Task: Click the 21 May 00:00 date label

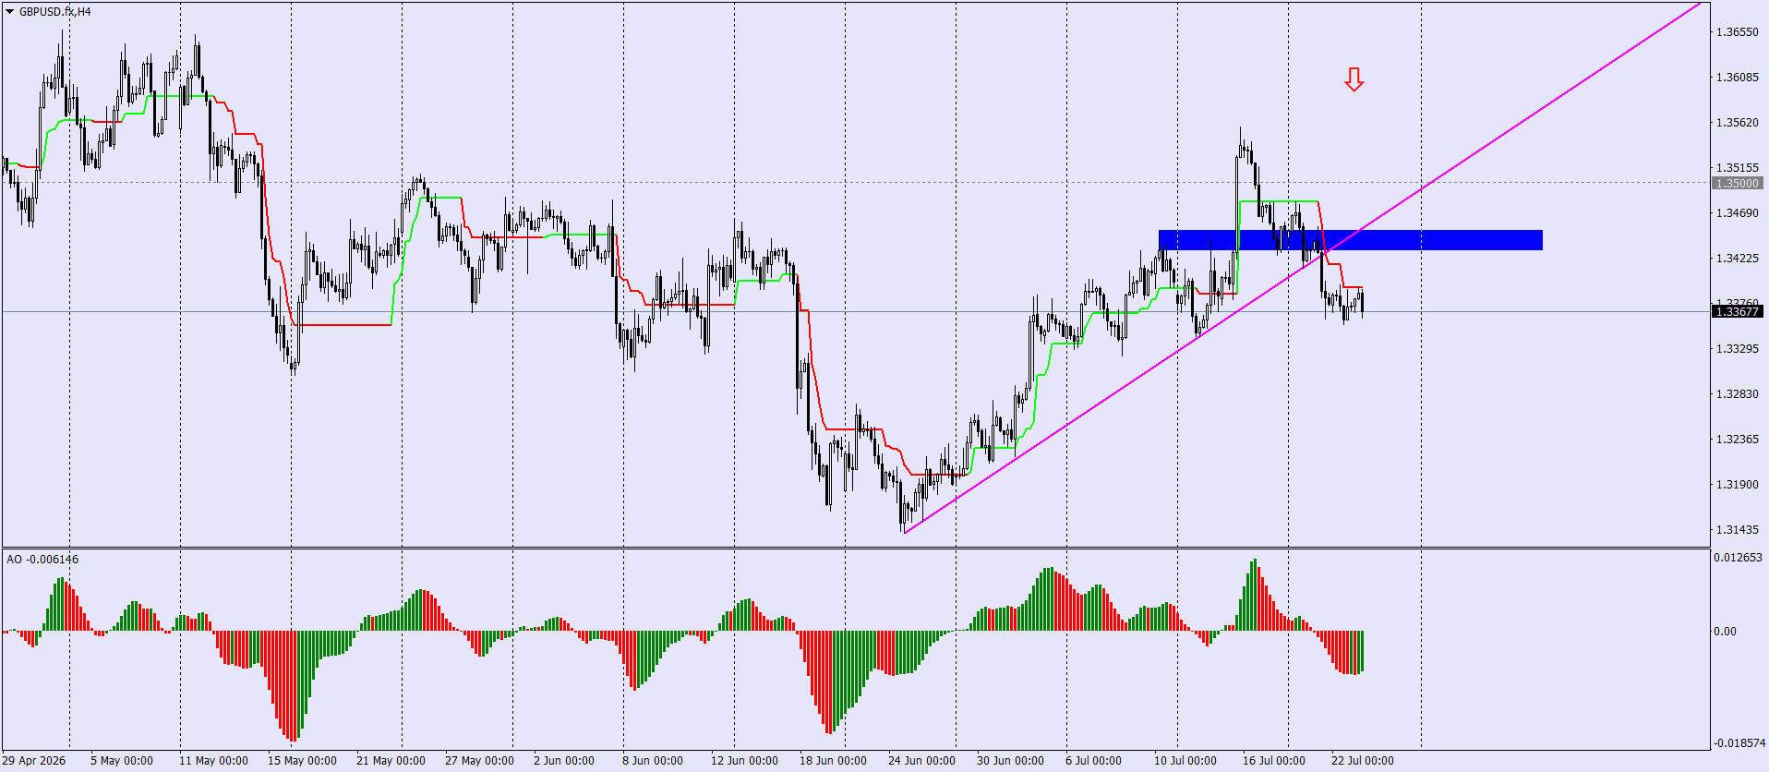Action: [391, 761]
